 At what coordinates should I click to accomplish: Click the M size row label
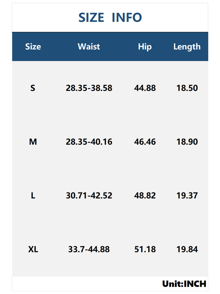(33, 142)
